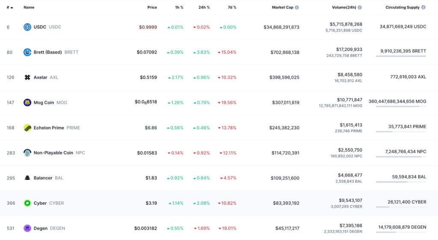The height and width of the screenshot is (240, 438).
Task: Click the Degen coin logo icon
Action: point(27,228)
